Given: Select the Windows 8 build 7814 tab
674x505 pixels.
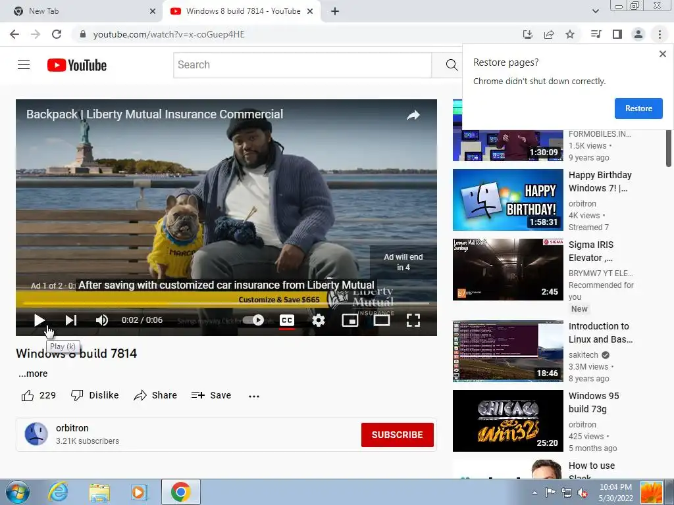Looking at the screenshot, I should click(x=241, y=11).
